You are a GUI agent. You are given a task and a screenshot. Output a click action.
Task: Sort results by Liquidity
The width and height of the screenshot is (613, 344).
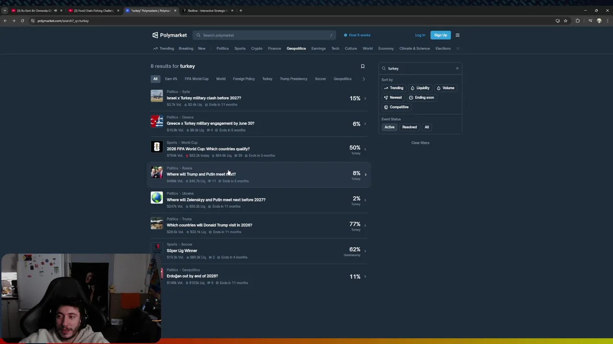(420, 88)
